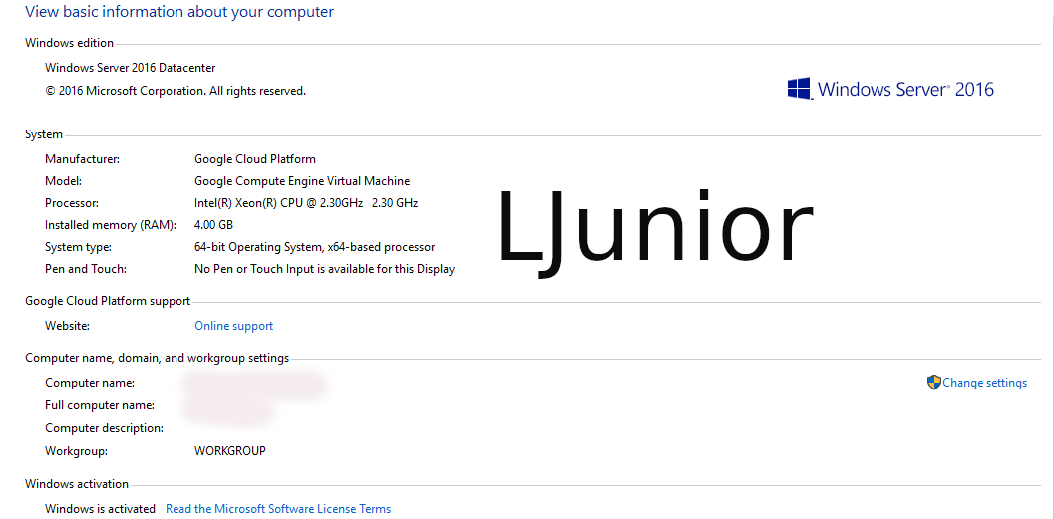The height and width of the screenshot is (519, 1054).
Task: Click the 'System type:' label
Action: (78, 247)
